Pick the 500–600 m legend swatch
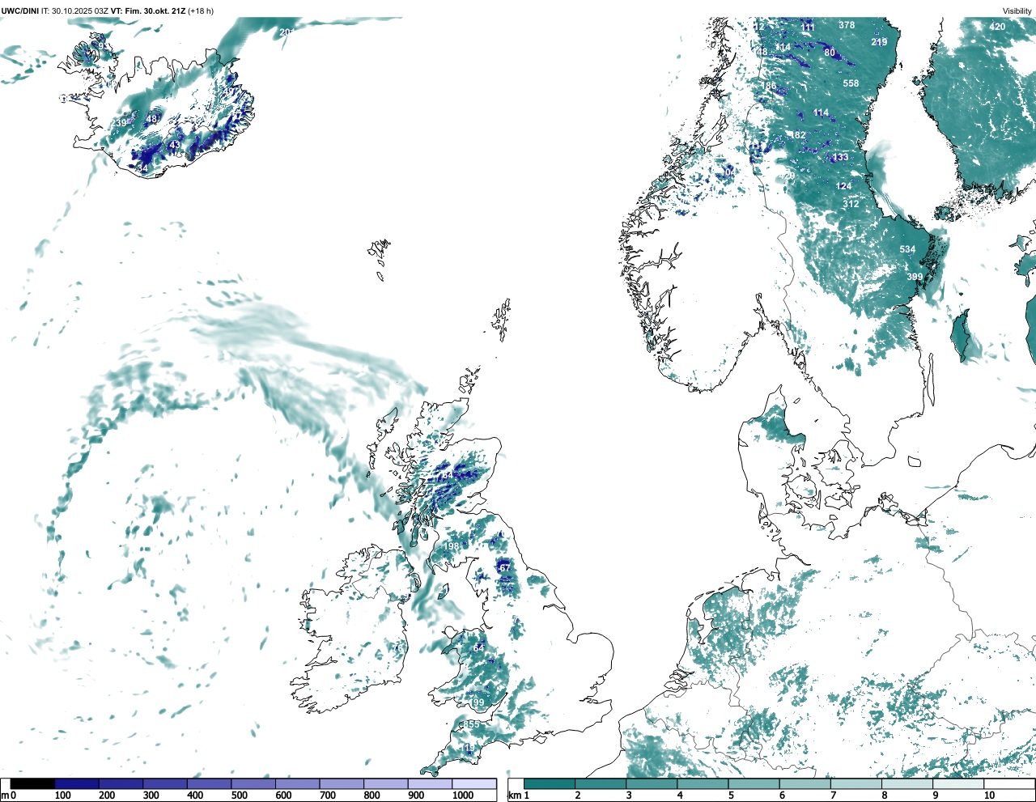The height and width of the screenshot is (802, 1036). pos(253,783)
